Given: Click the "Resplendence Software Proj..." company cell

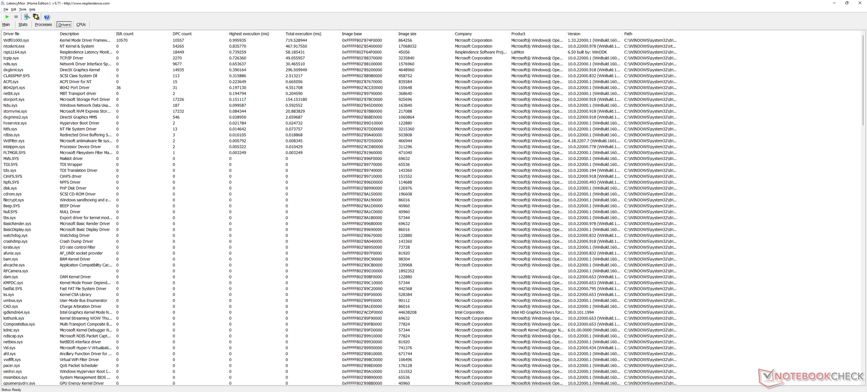Looking at the screenshot, I should tap(480, 52).
